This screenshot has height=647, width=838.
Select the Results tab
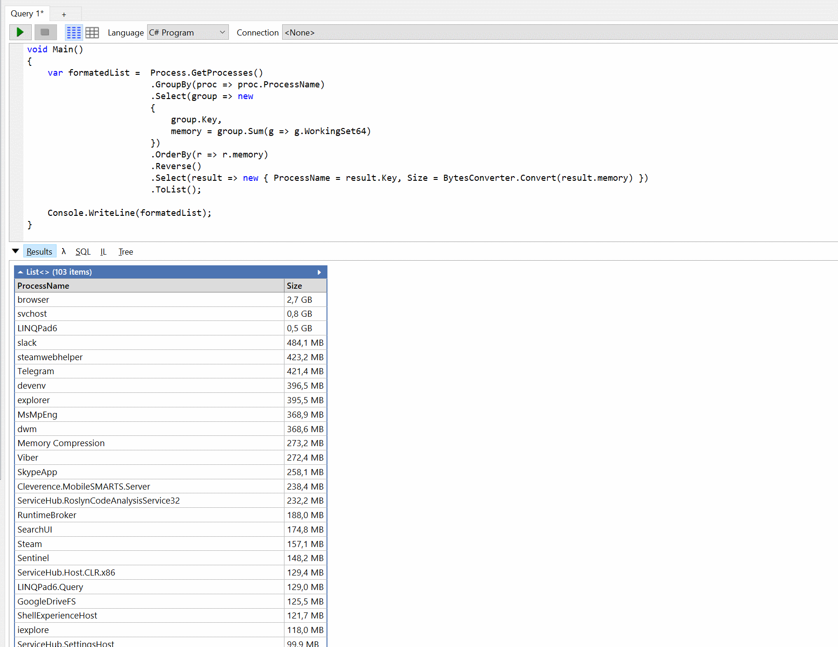[x=39, y=252]
